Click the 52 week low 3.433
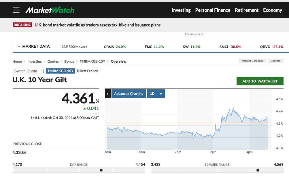289x177 pixels. 156,165
